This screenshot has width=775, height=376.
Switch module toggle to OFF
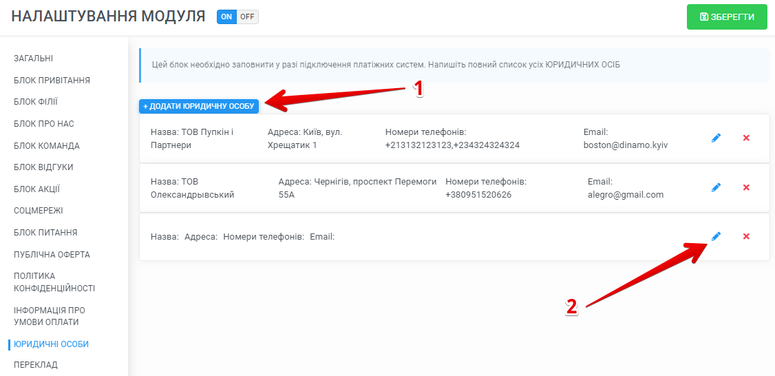pyautogui.click(x=247, y=17)
